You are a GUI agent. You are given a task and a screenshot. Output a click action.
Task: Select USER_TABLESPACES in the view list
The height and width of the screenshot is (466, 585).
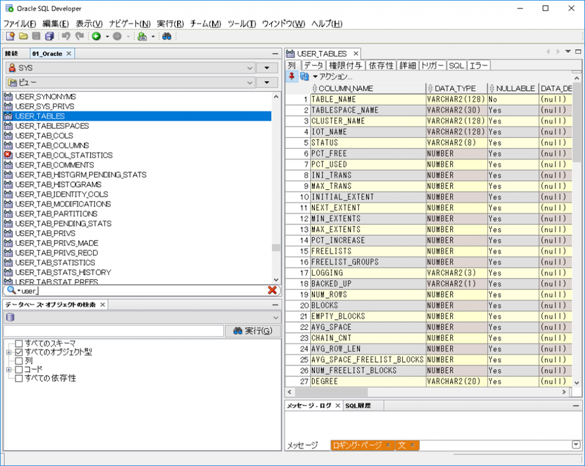point(52,126)
